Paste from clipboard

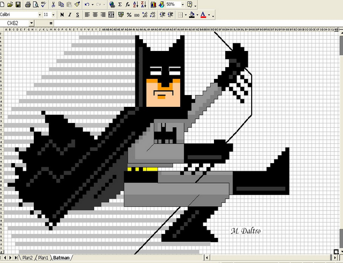point(69,4)
